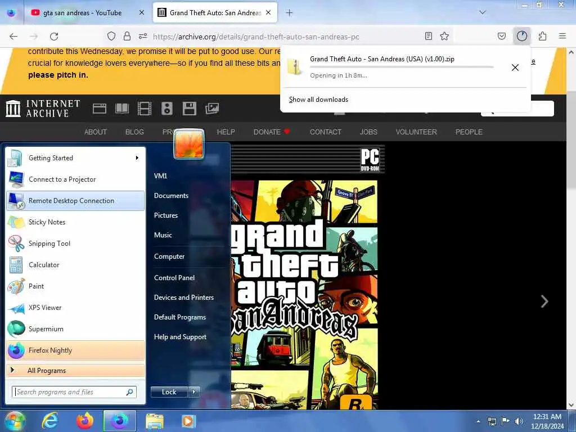Click the Lock button
This screenshot has height=432, width=576.
pos(169,392)
